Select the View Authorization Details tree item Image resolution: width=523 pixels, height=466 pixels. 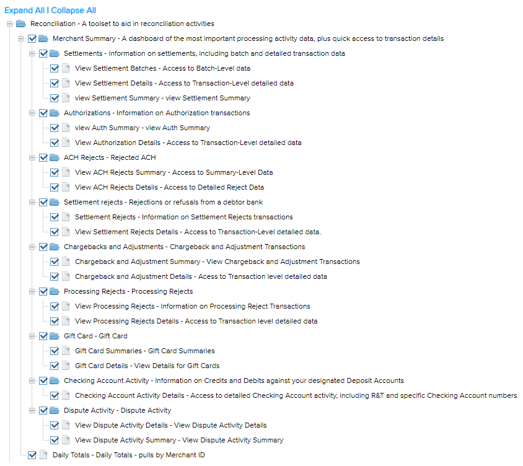[x=188, y=143]
